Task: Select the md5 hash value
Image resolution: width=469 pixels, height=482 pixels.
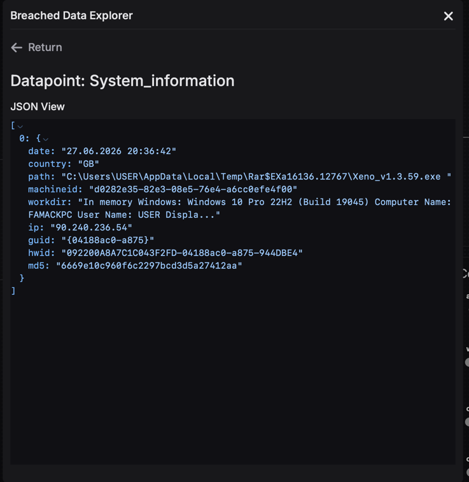Action: click(x=149, y=266)
